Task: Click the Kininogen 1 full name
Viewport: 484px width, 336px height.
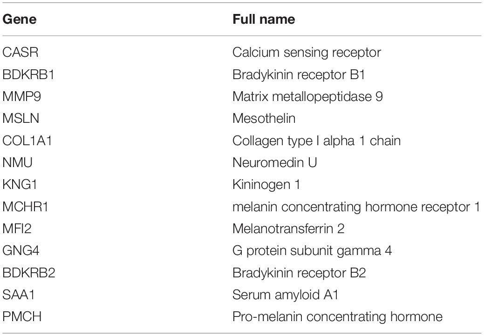Action: click(x=266, y=185)
